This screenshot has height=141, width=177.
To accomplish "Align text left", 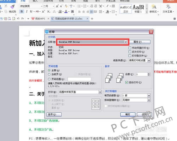I will [79, 12].
